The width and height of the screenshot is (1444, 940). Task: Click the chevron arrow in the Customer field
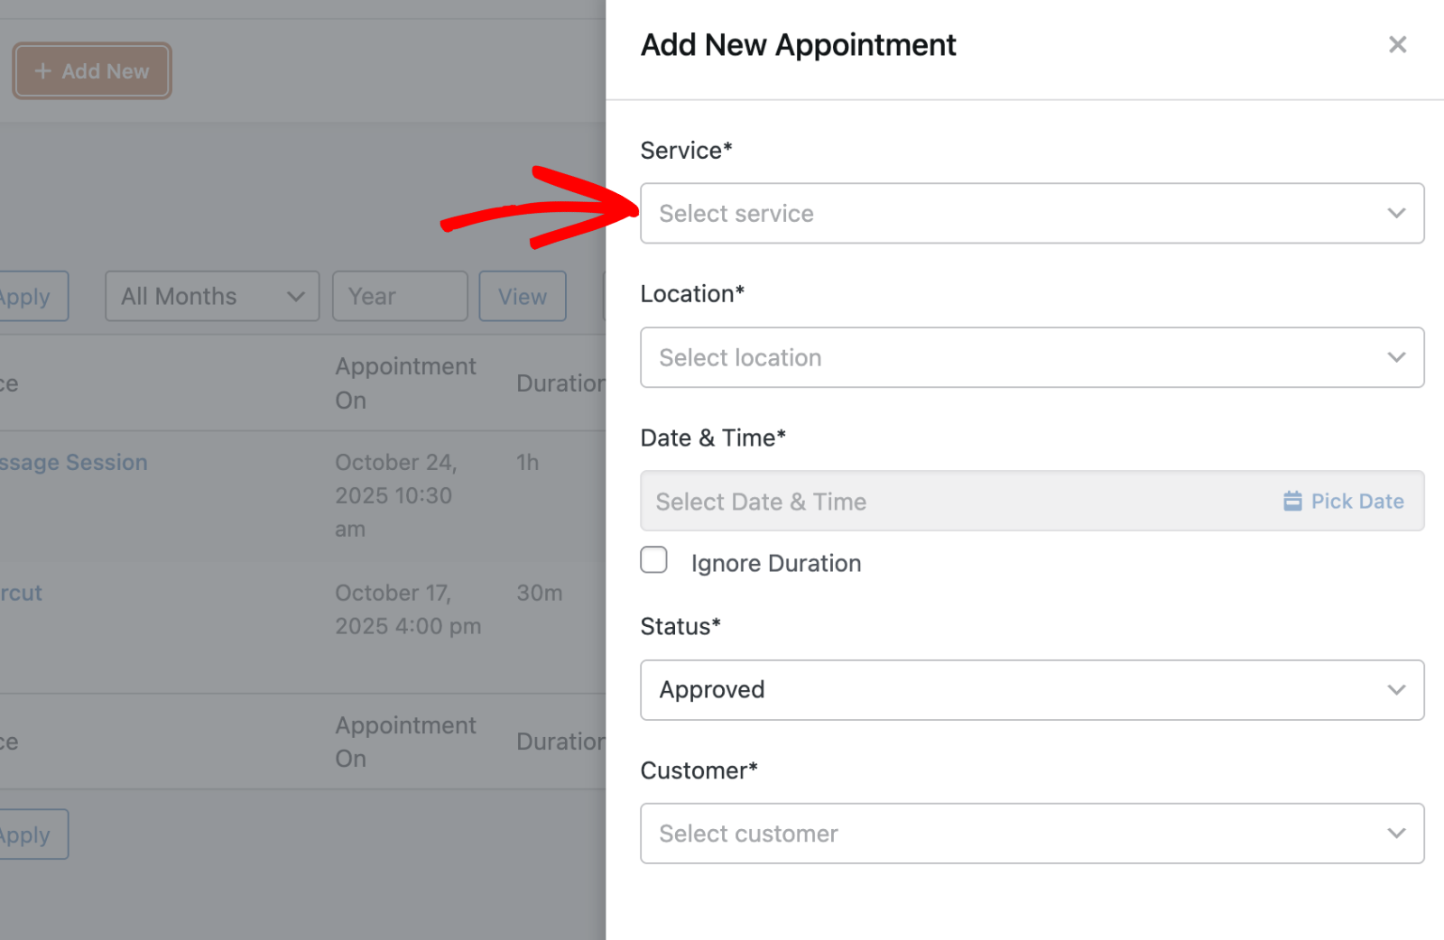1396,834
